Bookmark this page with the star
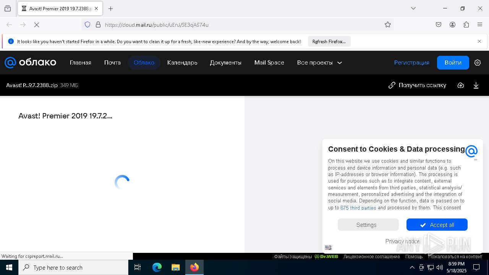 click(388, 25)
